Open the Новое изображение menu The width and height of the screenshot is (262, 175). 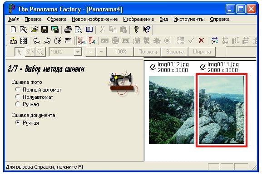[x=95, y=19]
